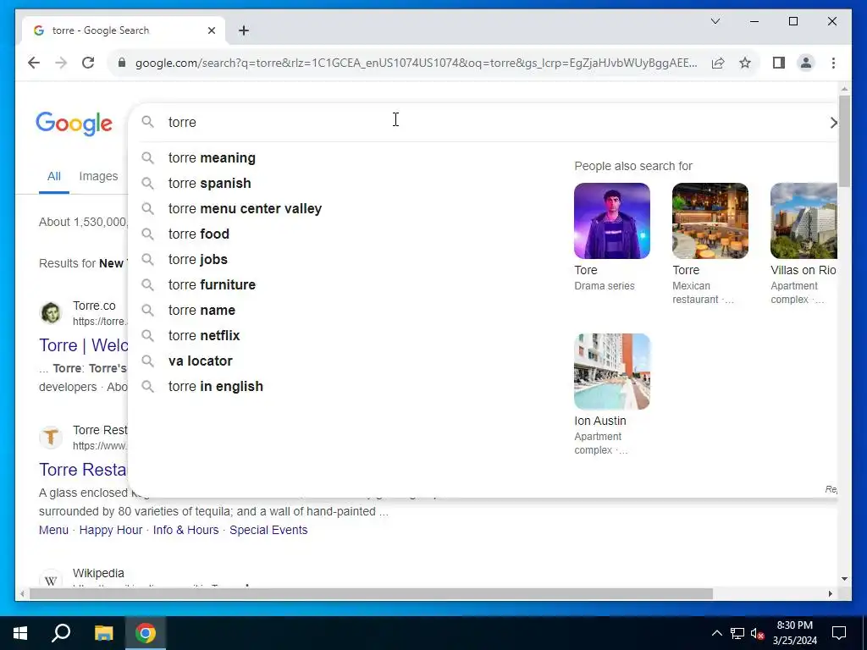Reload the current page

point(88,63)
